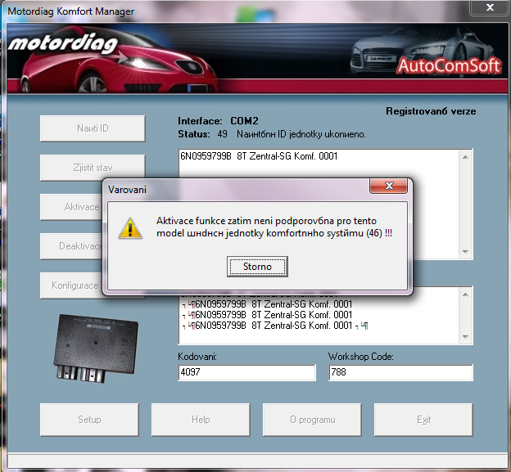Viewport: 511px width, 472px height.
Task: Click the Kodovani input field
Action: point(246,373)
